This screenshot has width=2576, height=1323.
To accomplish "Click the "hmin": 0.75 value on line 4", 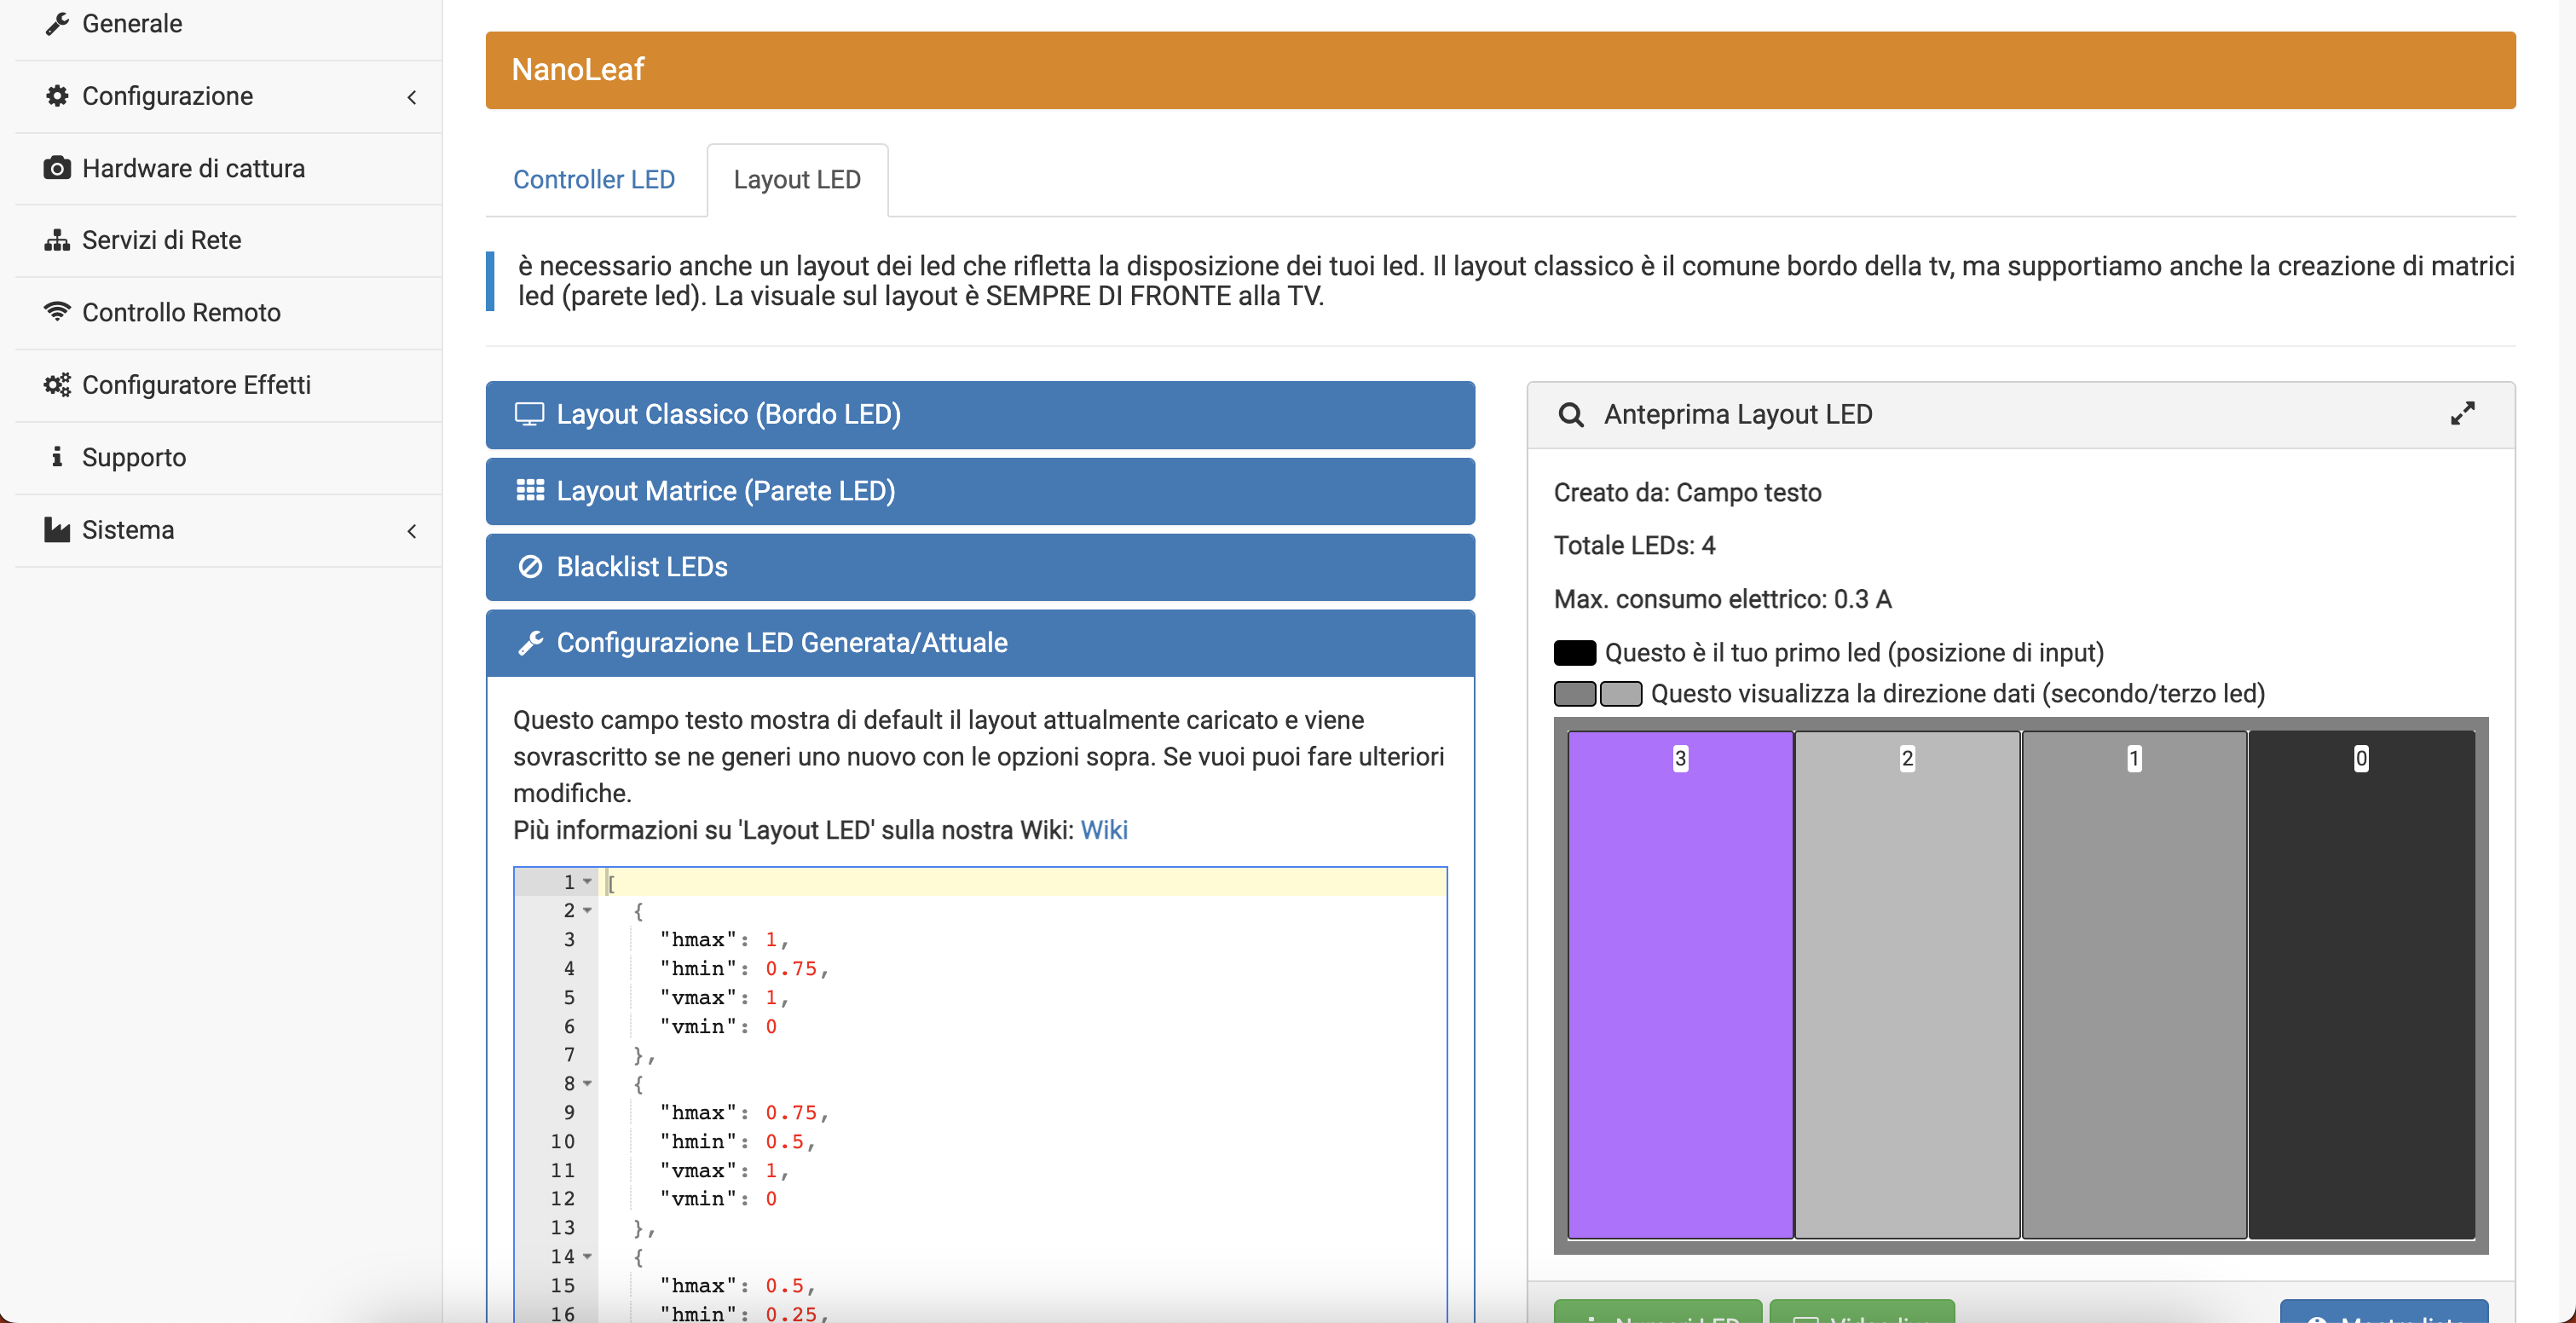I will [x=791, y=969].
